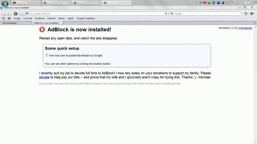257x144 pixels.
Task: Focus the Google search field
Action: click(x=205, y=14)
